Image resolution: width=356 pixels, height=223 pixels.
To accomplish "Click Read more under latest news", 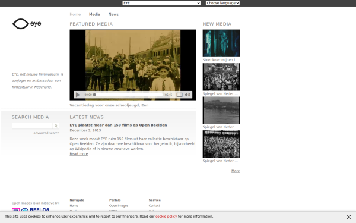I will click(x=79, y=154).
